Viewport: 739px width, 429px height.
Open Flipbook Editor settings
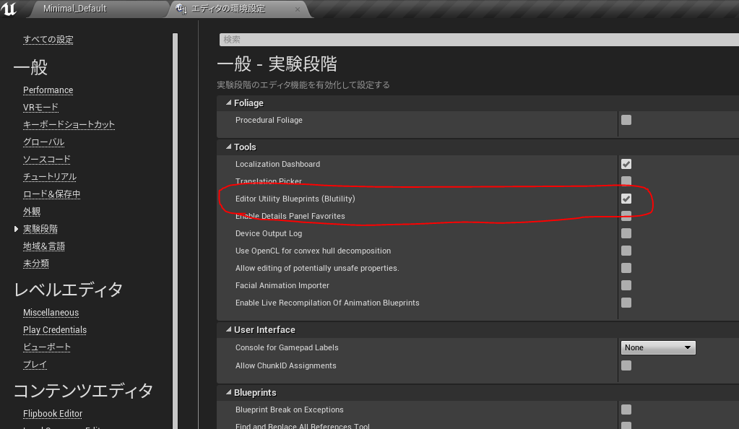pos(53,413)
